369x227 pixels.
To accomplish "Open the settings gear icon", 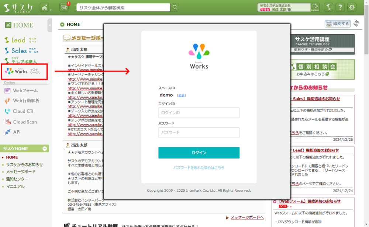I will 352,7.
